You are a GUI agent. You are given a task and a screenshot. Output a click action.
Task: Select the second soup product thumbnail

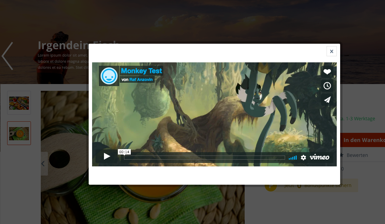pos(19,133)
